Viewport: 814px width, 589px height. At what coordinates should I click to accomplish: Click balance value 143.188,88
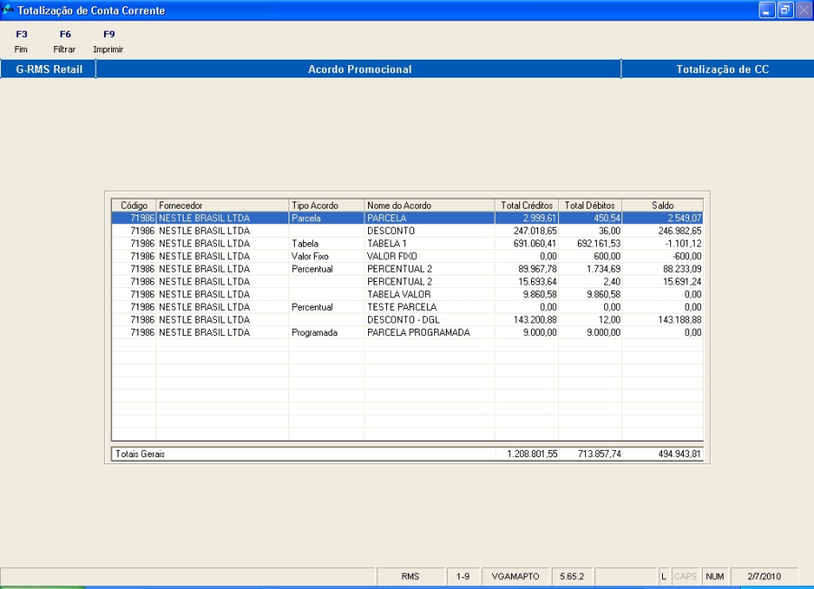click(679, 320)
